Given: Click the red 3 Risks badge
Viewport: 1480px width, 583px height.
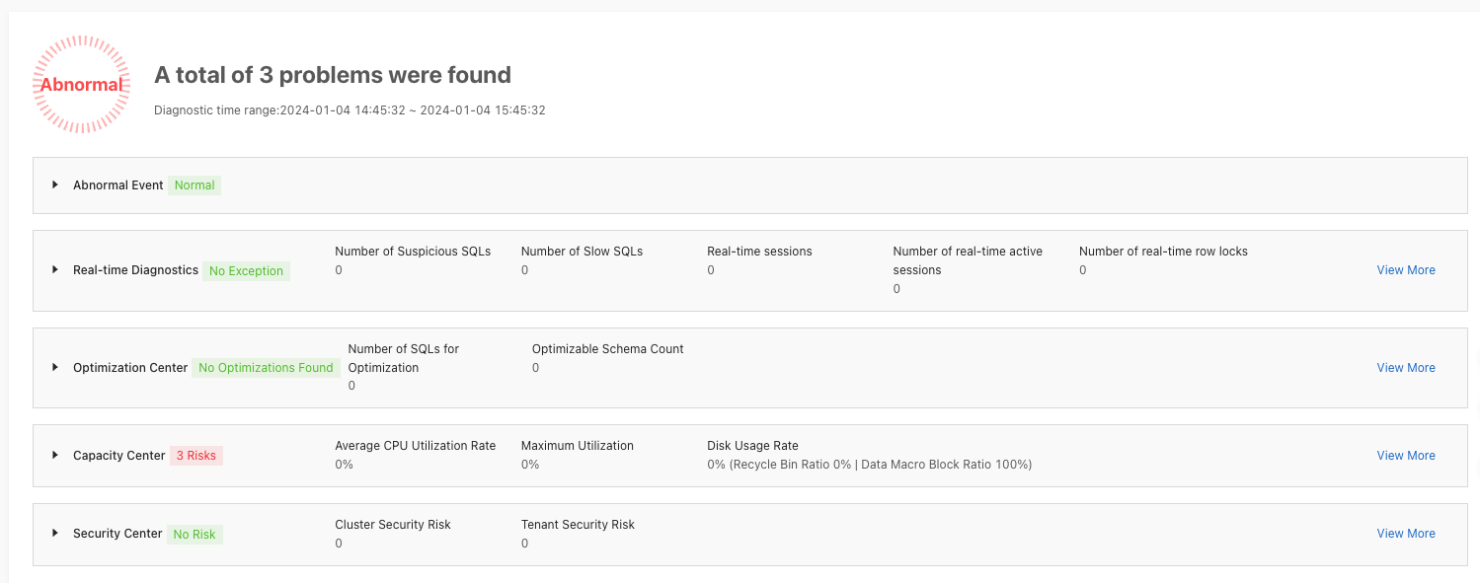Looking at the screenshot, I should coord(195,456).
